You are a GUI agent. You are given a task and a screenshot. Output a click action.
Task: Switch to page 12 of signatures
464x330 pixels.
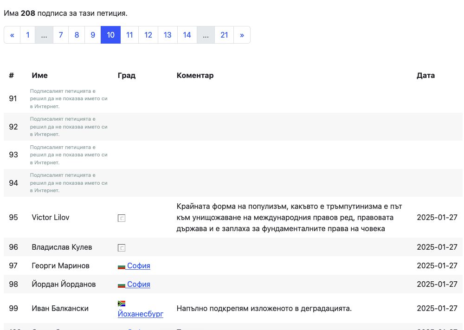click(148, 35)
